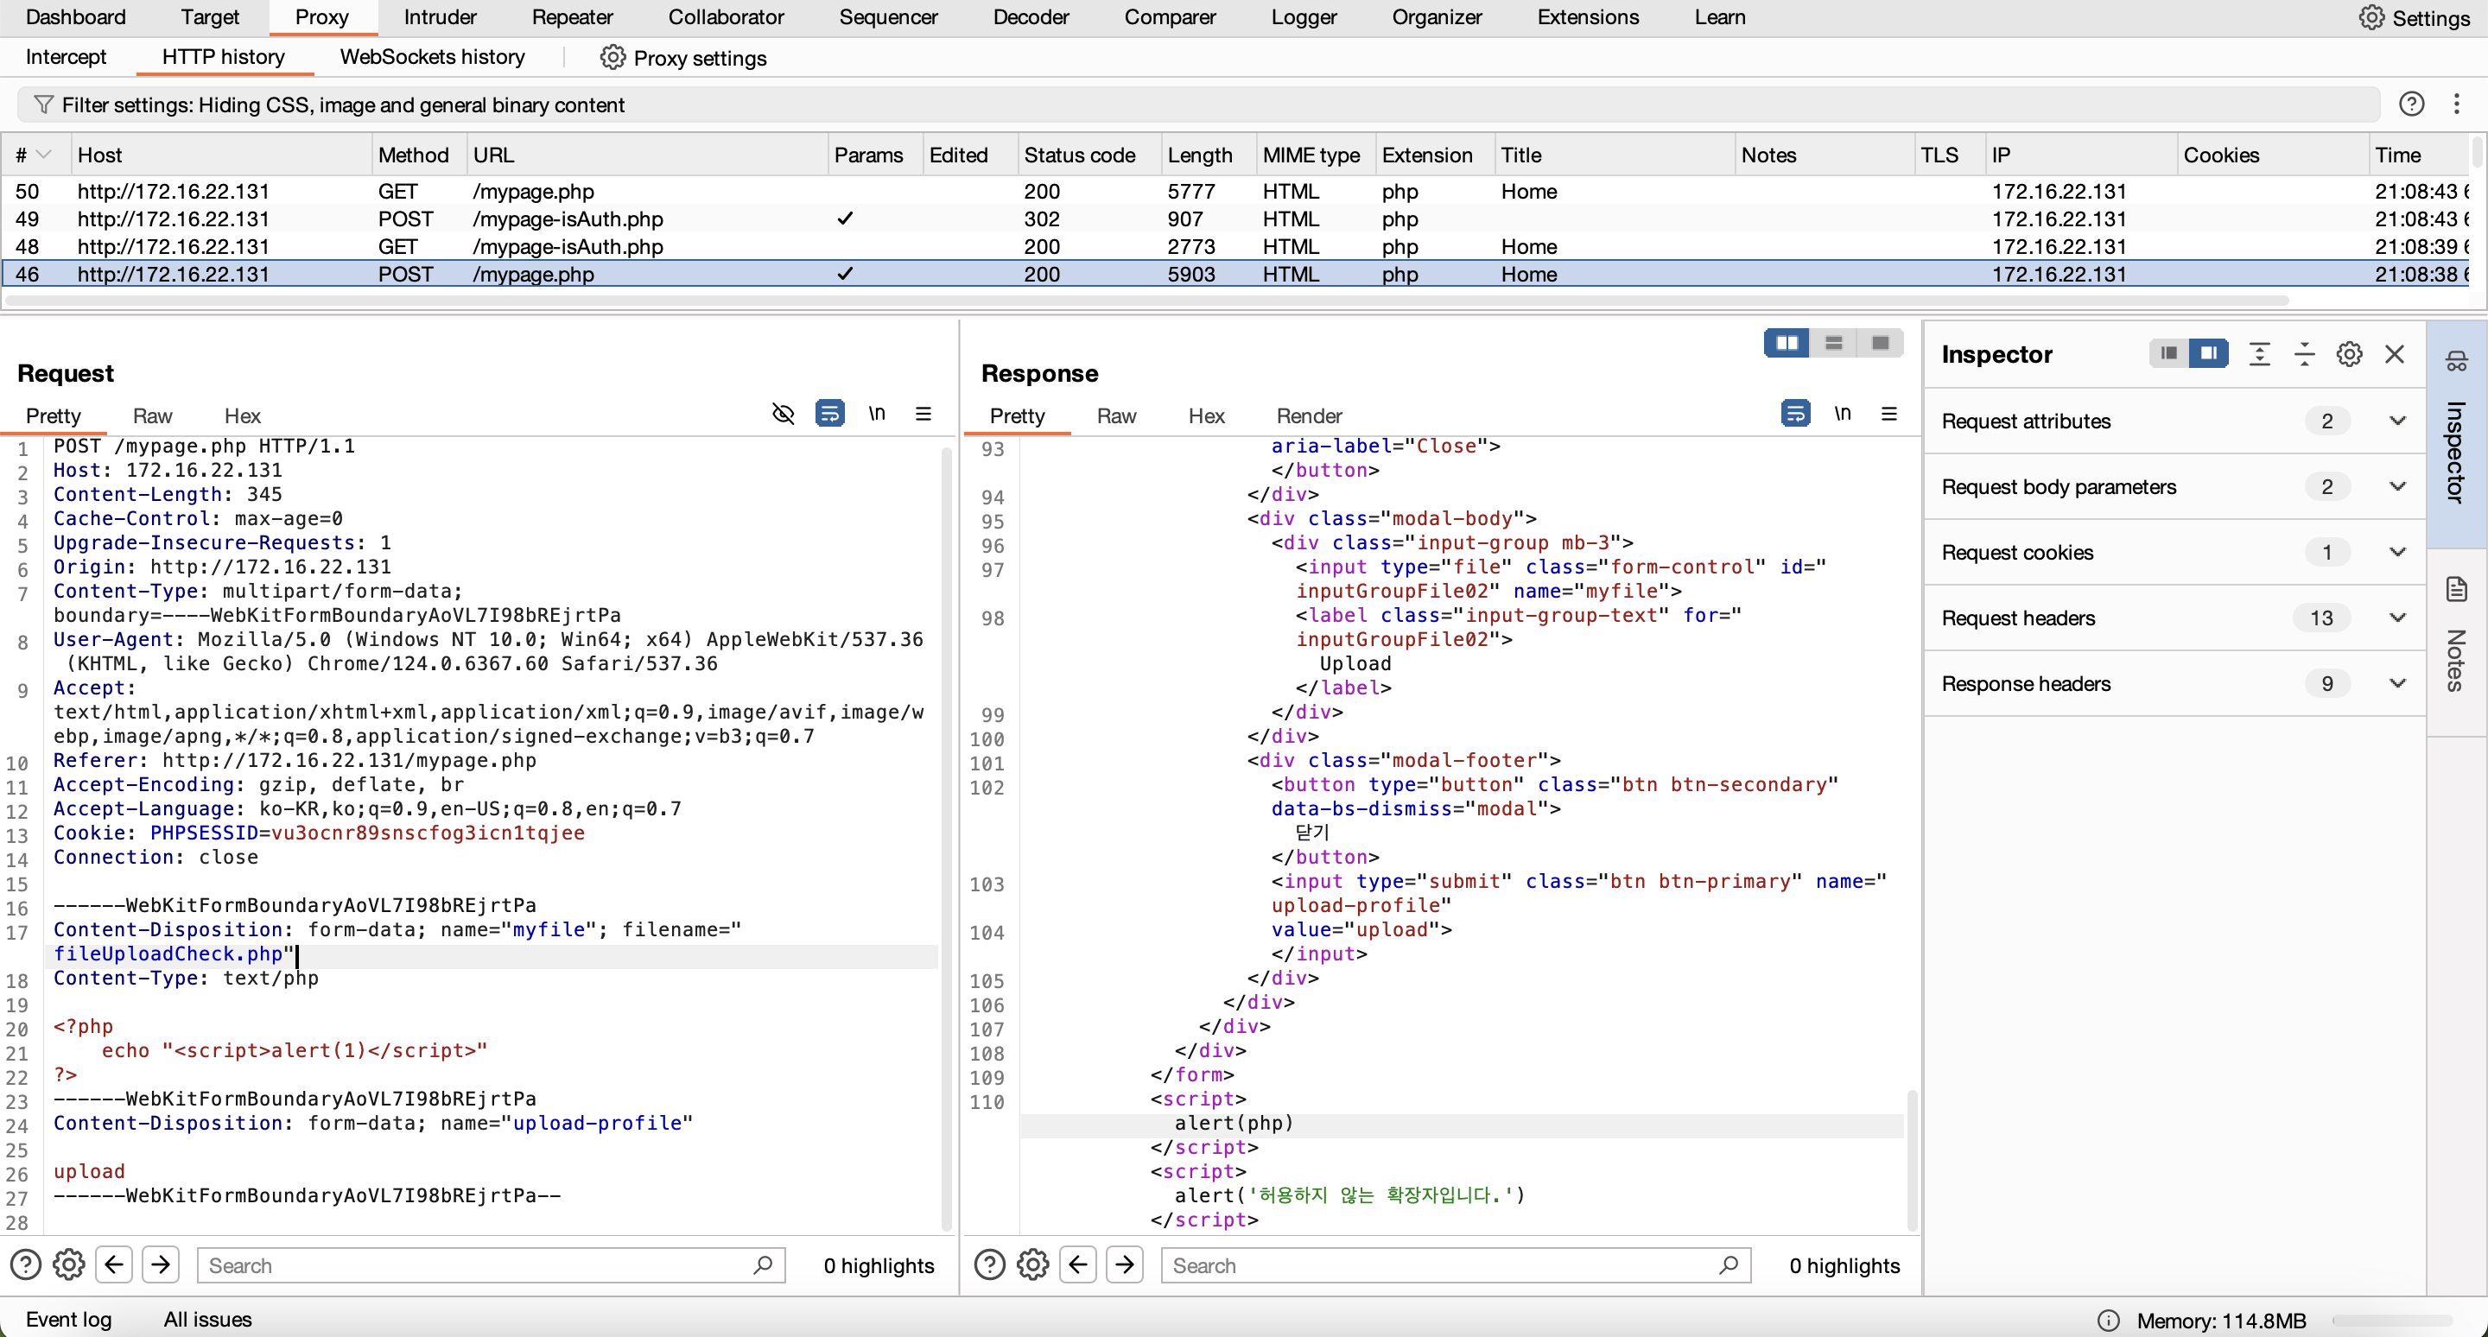Open Proxy settings gear
This screenshot has width=2488, height=1337.
tap(612, 57)
